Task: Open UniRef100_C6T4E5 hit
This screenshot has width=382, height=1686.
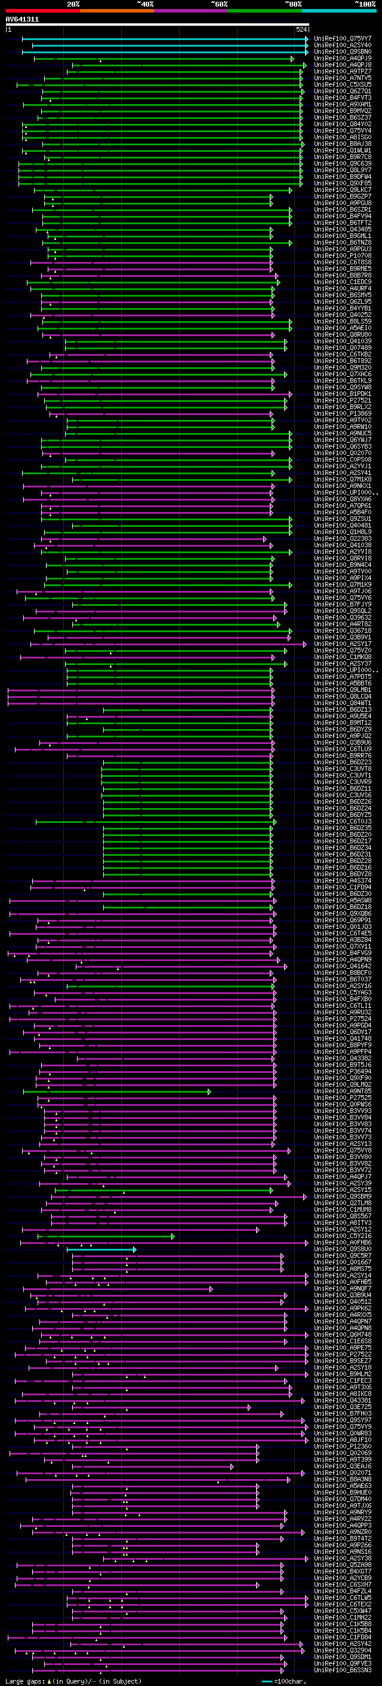Action: (x=343, y=932)
